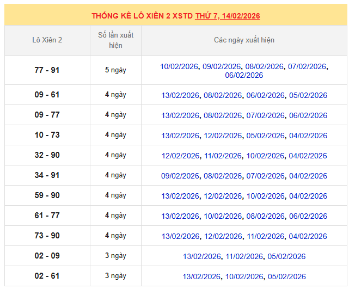349x289 pixels.
Task: Open 06/02/2026 link in 77 - 91 row
Action: coord(244,75)
